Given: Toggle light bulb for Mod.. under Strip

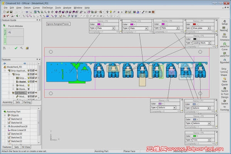Looking at the screenshot, I should pos(28,85).
